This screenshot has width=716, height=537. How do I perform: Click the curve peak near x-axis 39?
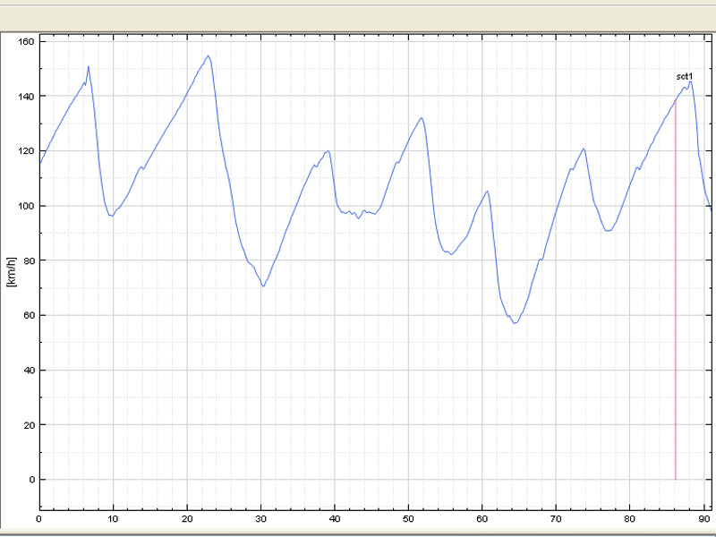click(x=328, y=151)
